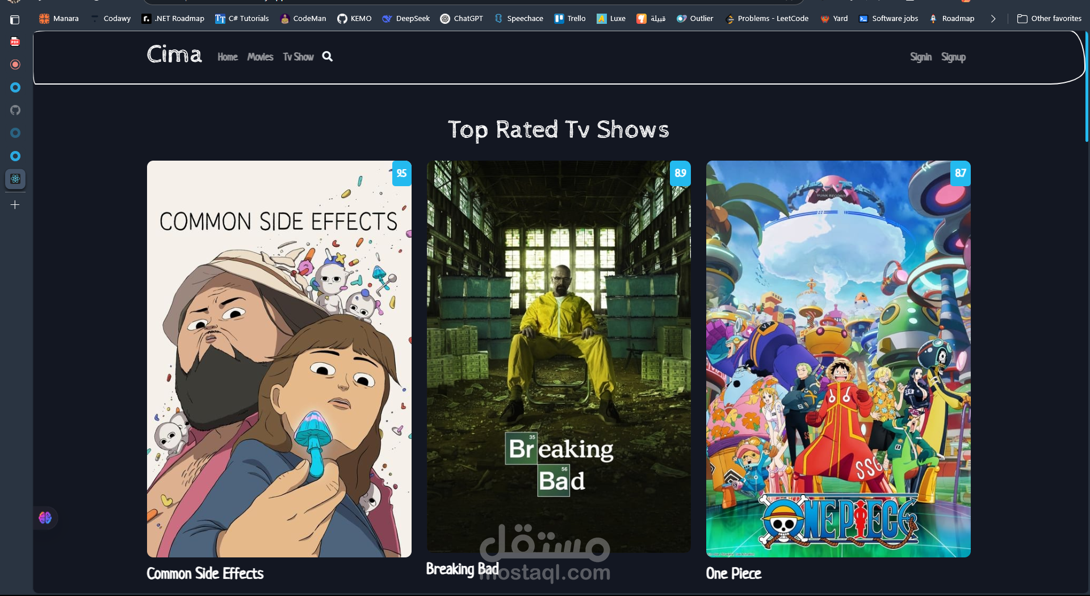Open the KEMO GitHub bookmark
Viewport: 1090px width, 596px height.
(354, 19)
